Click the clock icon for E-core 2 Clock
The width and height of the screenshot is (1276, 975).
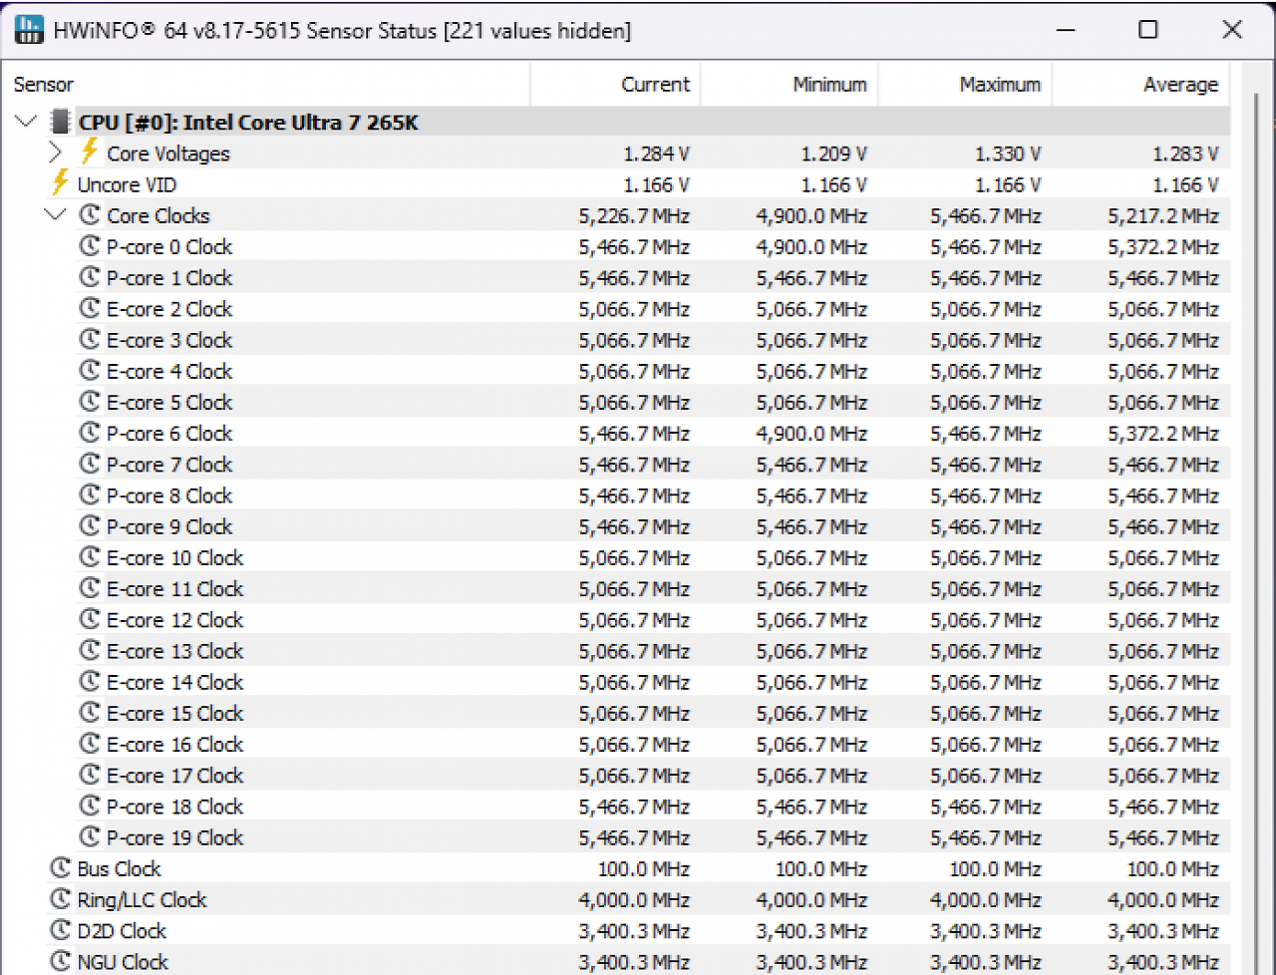coord(90,308)
